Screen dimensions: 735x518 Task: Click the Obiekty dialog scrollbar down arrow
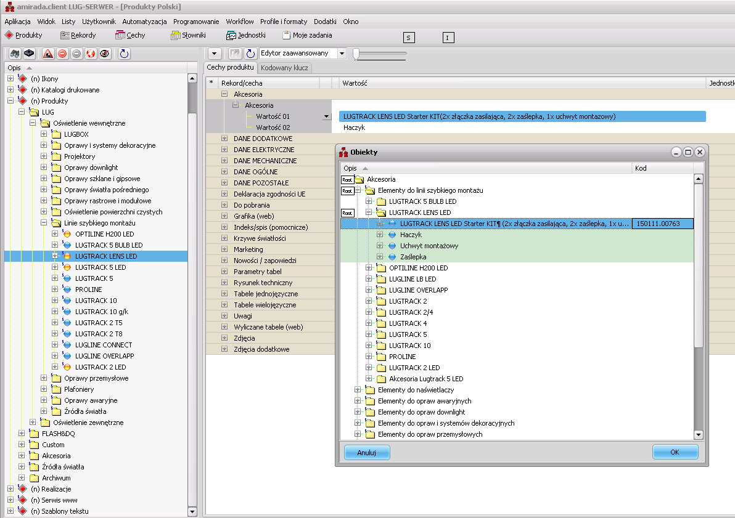[699, 435]
